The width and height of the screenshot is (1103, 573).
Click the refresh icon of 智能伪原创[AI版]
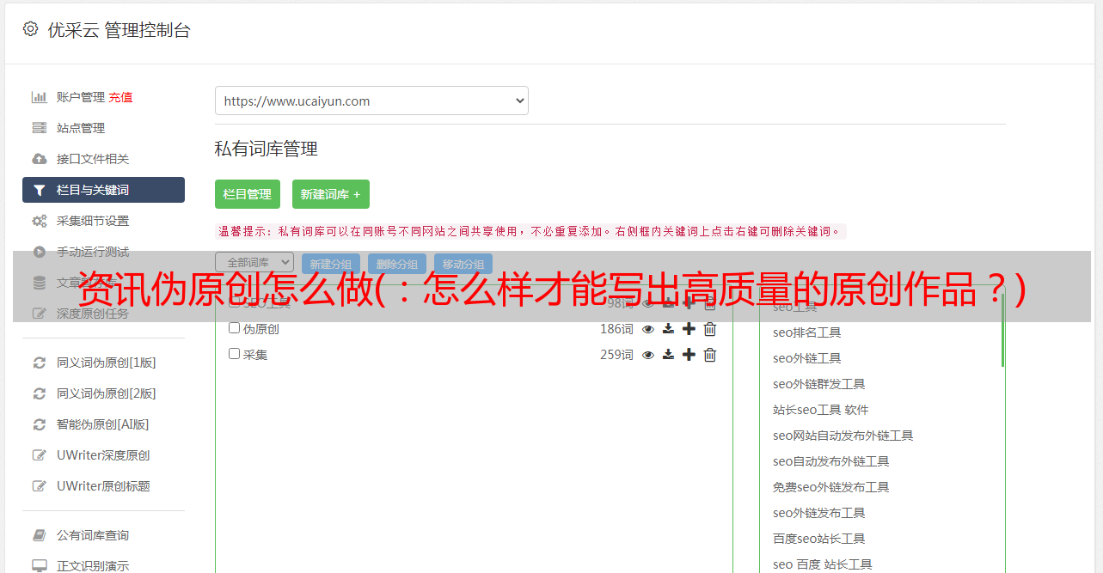(40, 424)
